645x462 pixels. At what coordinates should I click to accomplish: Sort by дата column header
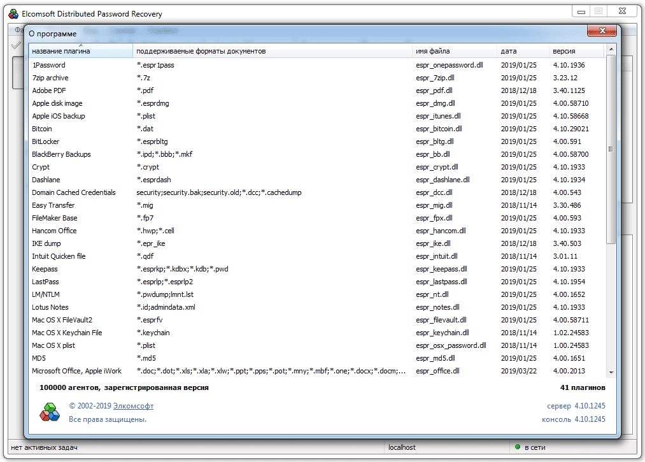tap(523, 51)
